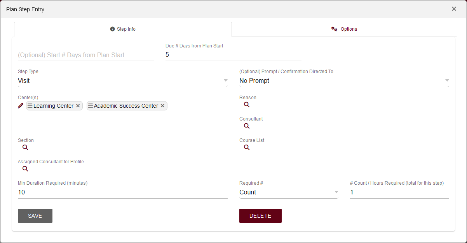The width and height of the screenshot is (467, 243).
Task: Open the Consultant search magnifier
Action: tap(246, 126)
